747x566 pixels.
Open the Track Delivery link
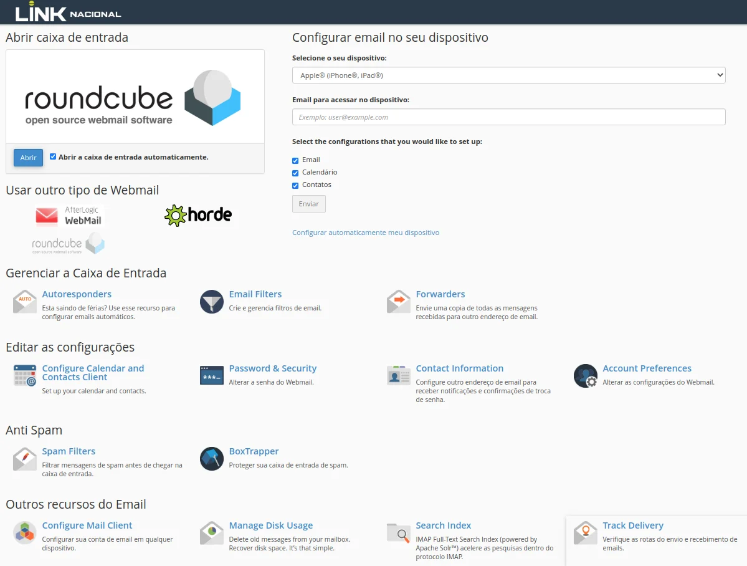632,525
